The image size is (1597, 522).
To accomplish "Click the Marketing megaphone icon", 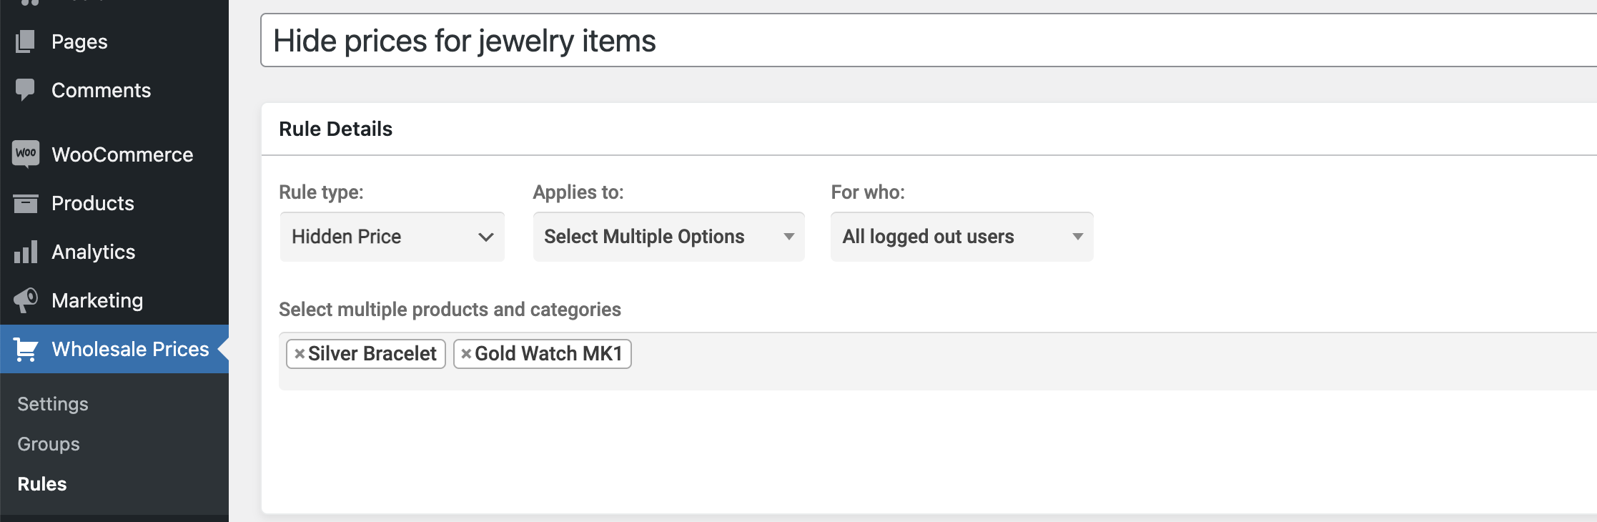I will pos(26,300).
